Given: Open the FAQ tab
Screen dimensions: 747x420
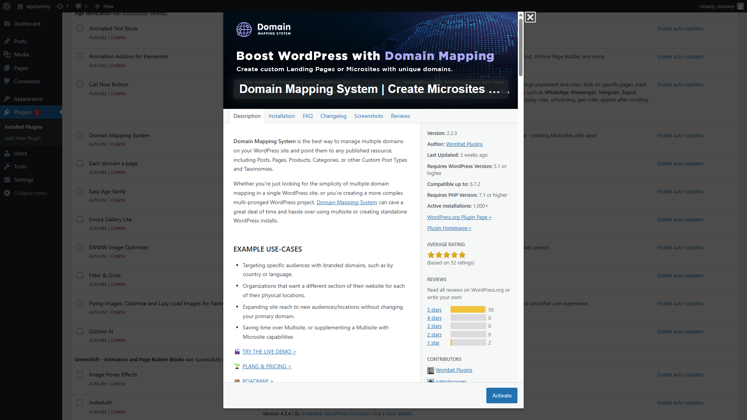Looking at the screenshot, I should pyautogui.click(x=308, y=116).
